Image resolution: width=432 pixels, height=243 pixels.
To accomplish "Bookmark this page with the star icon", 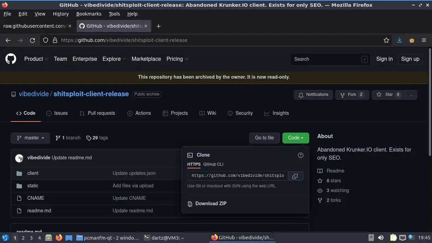I will pos(386,40).
